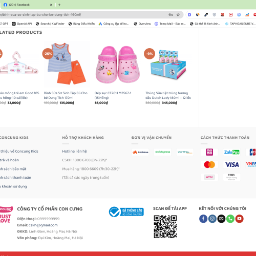256x256 pixels.
Task: Click the VISA payment logo
Action: tap(232, 165)
